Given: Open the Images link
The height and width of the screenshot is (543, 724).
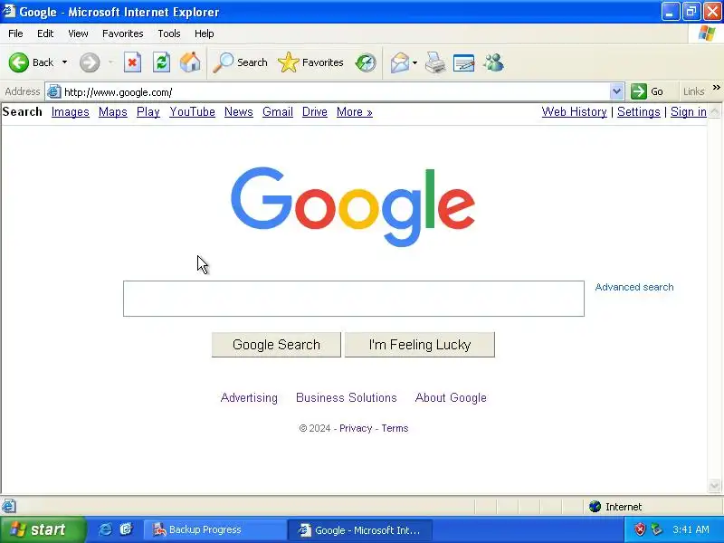Looking at the screenshot, I should [x=71, y=111].
